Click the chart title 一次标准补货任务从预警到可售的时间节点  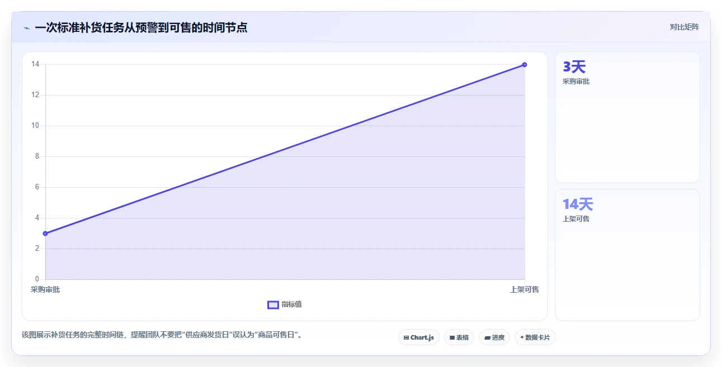coord(141,27)
